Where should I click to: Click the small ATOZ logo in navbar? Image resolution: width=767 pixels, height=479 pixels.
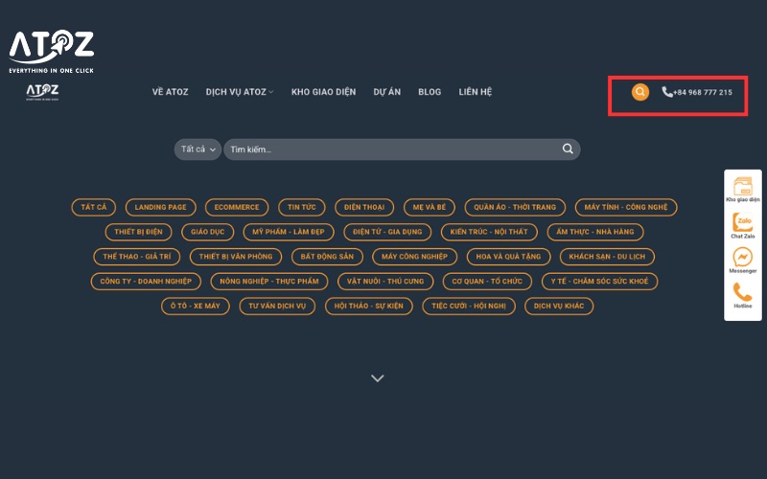pos(42,92)
